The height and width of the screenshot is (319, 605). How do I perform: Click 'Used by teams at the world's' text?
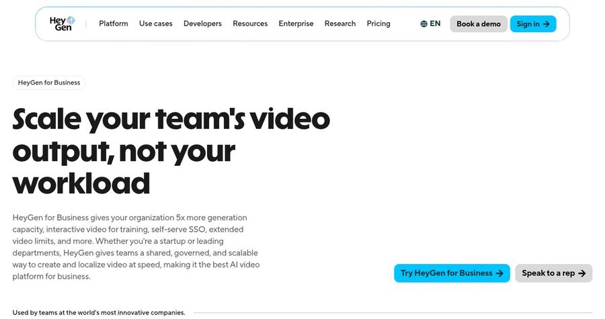coord(99,312)
